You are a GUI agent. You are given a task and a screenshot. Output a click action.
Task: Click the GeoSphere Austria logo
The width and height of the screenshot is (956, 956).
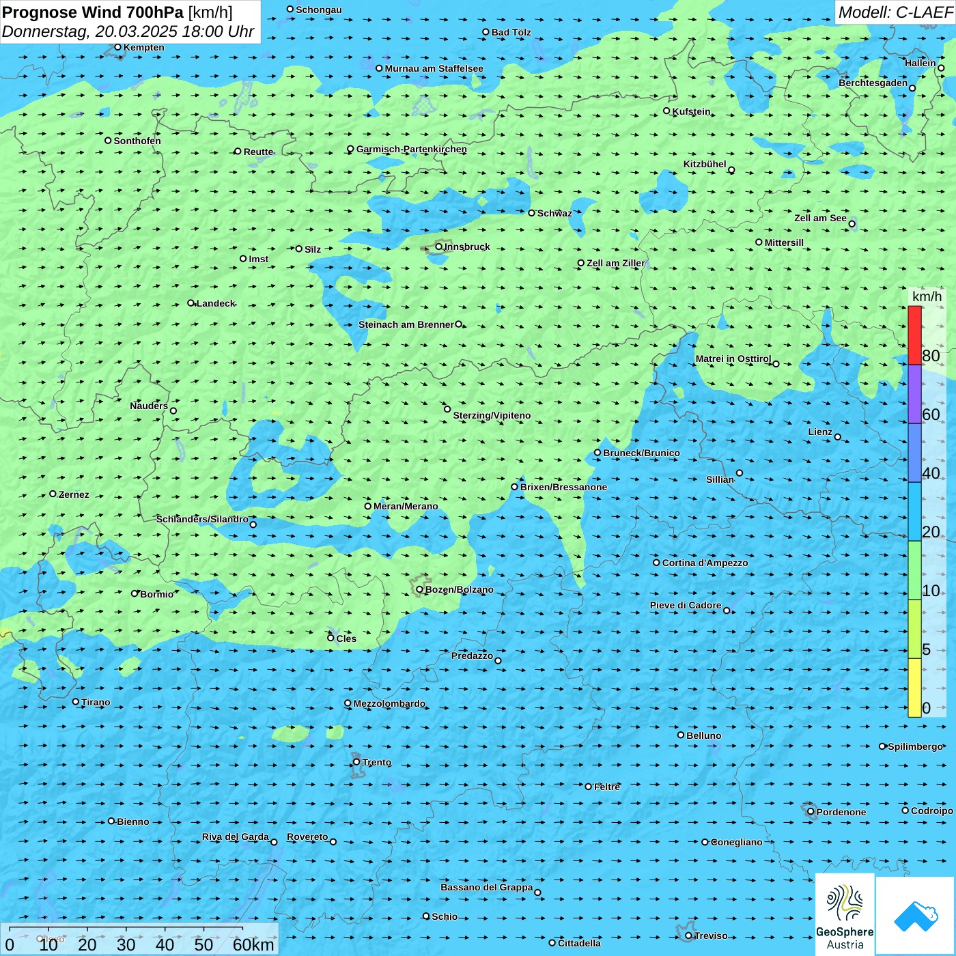[x=845, y=915]
